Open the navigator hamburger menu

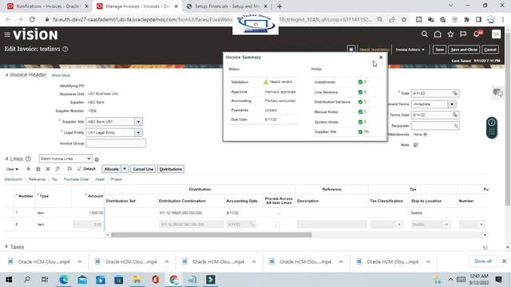coord(7,34)
